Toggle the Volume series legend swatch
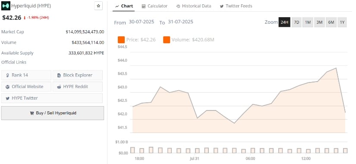Image resolution: width=356 pixels, height=164 pixels. [x=167, y=40]
